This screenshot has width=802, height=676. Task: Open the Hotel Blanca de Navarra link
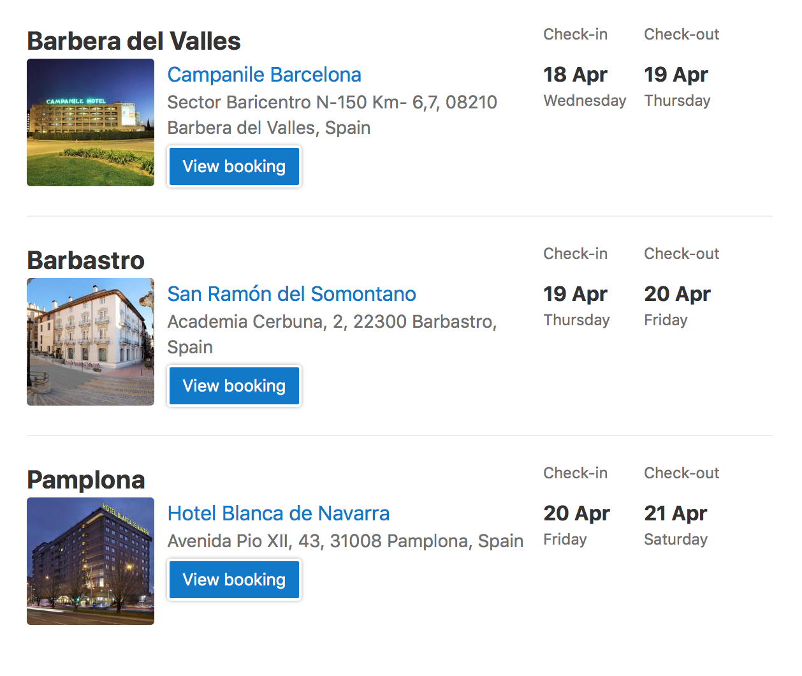coord(278,513)
